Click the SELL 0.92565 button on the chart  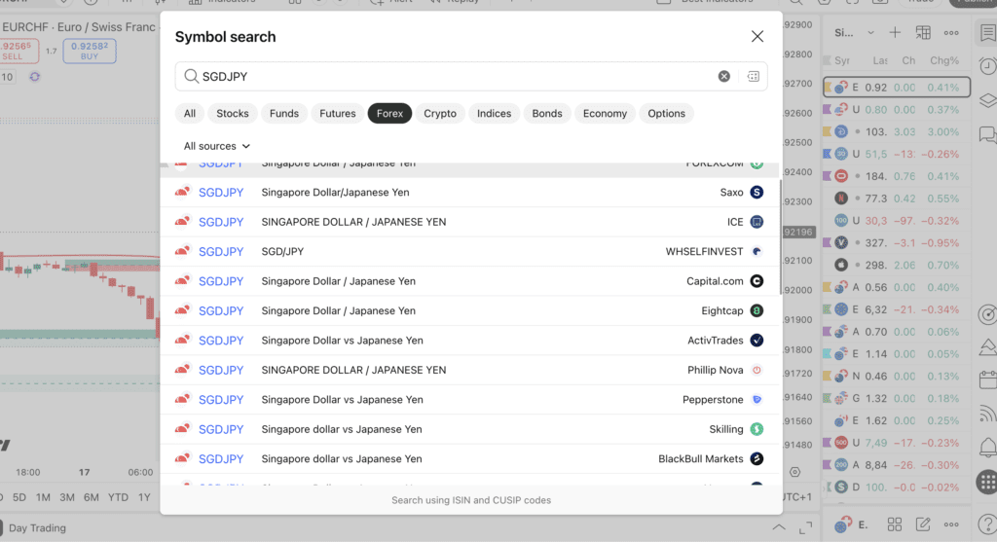(18, 51)
